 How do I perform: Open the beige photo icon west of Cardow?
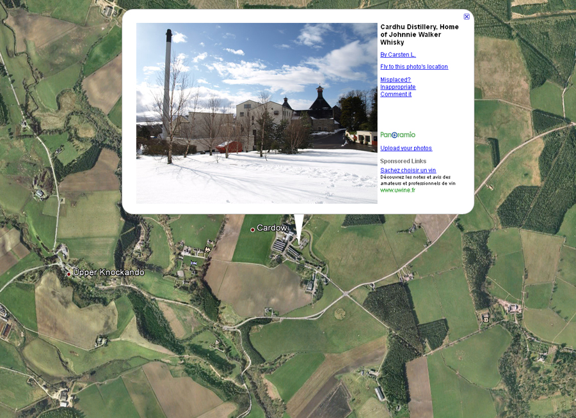click(x=207, y=249)
